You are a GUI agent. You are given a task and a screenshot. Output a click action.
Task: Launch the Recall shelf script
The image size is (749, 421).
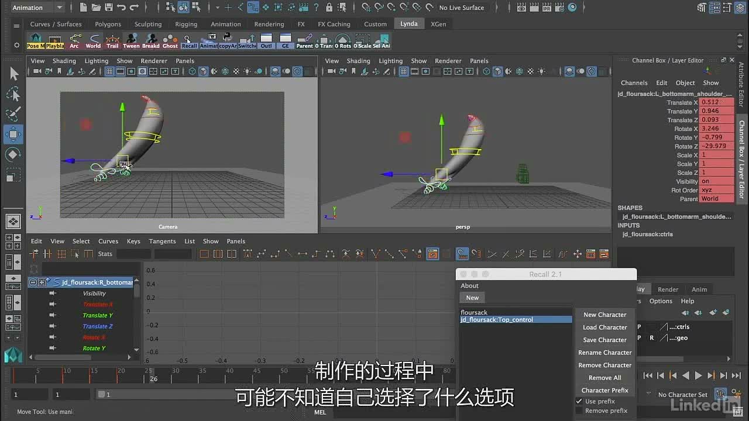[x=190, y=41]
